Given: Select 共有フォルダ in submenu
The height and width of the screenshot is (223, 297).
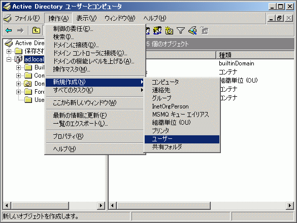Looking at the screenshot, I should click(x=182, y=147).
